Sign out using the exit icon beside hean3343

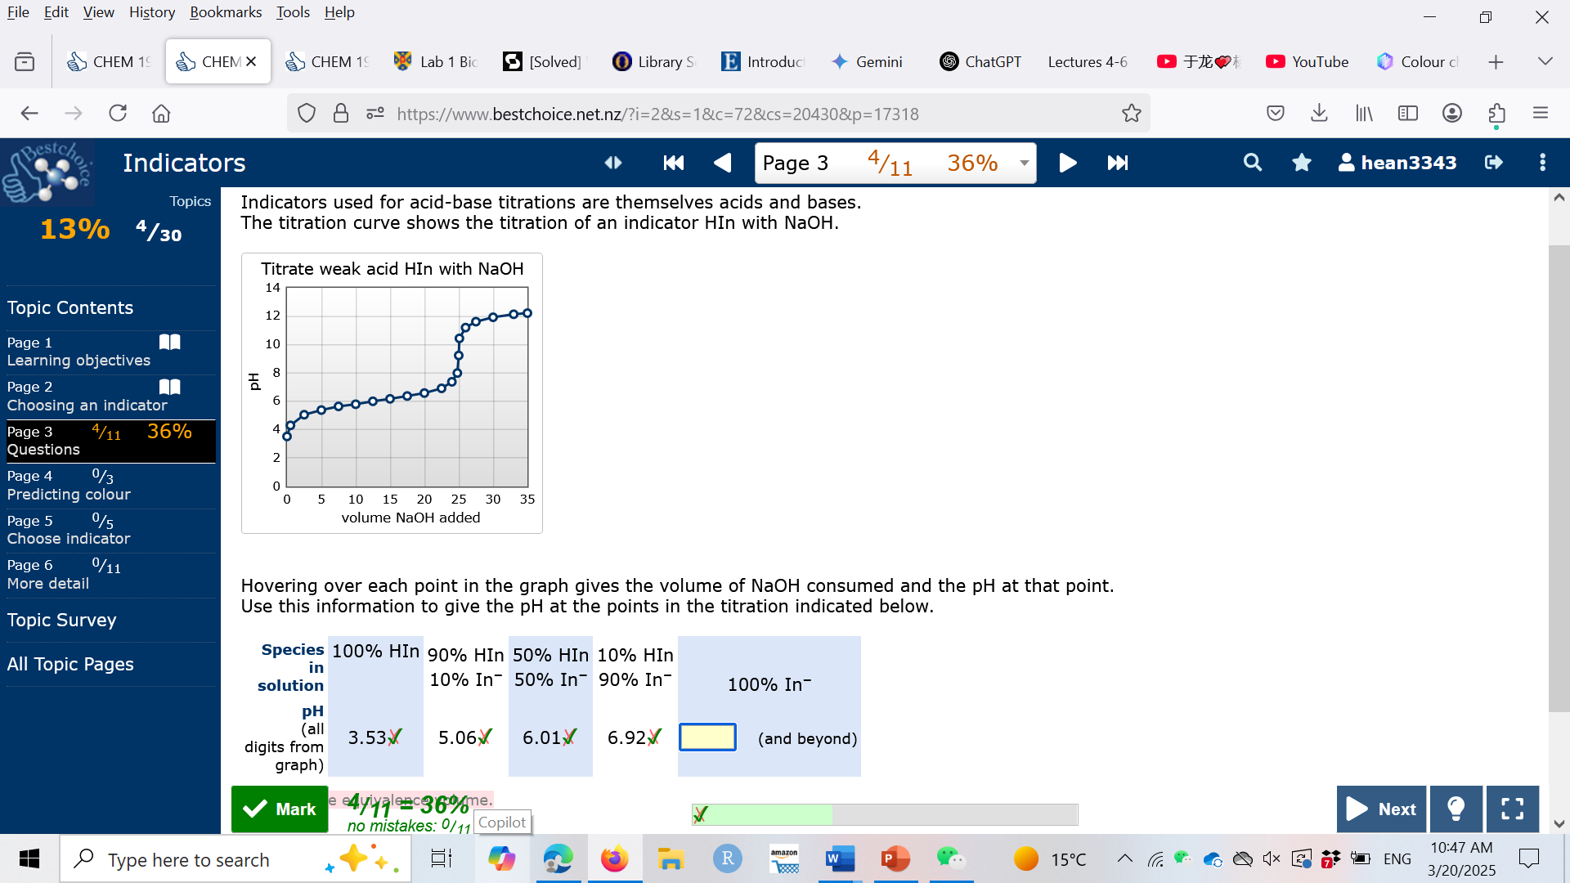(x=1493, y=163)
